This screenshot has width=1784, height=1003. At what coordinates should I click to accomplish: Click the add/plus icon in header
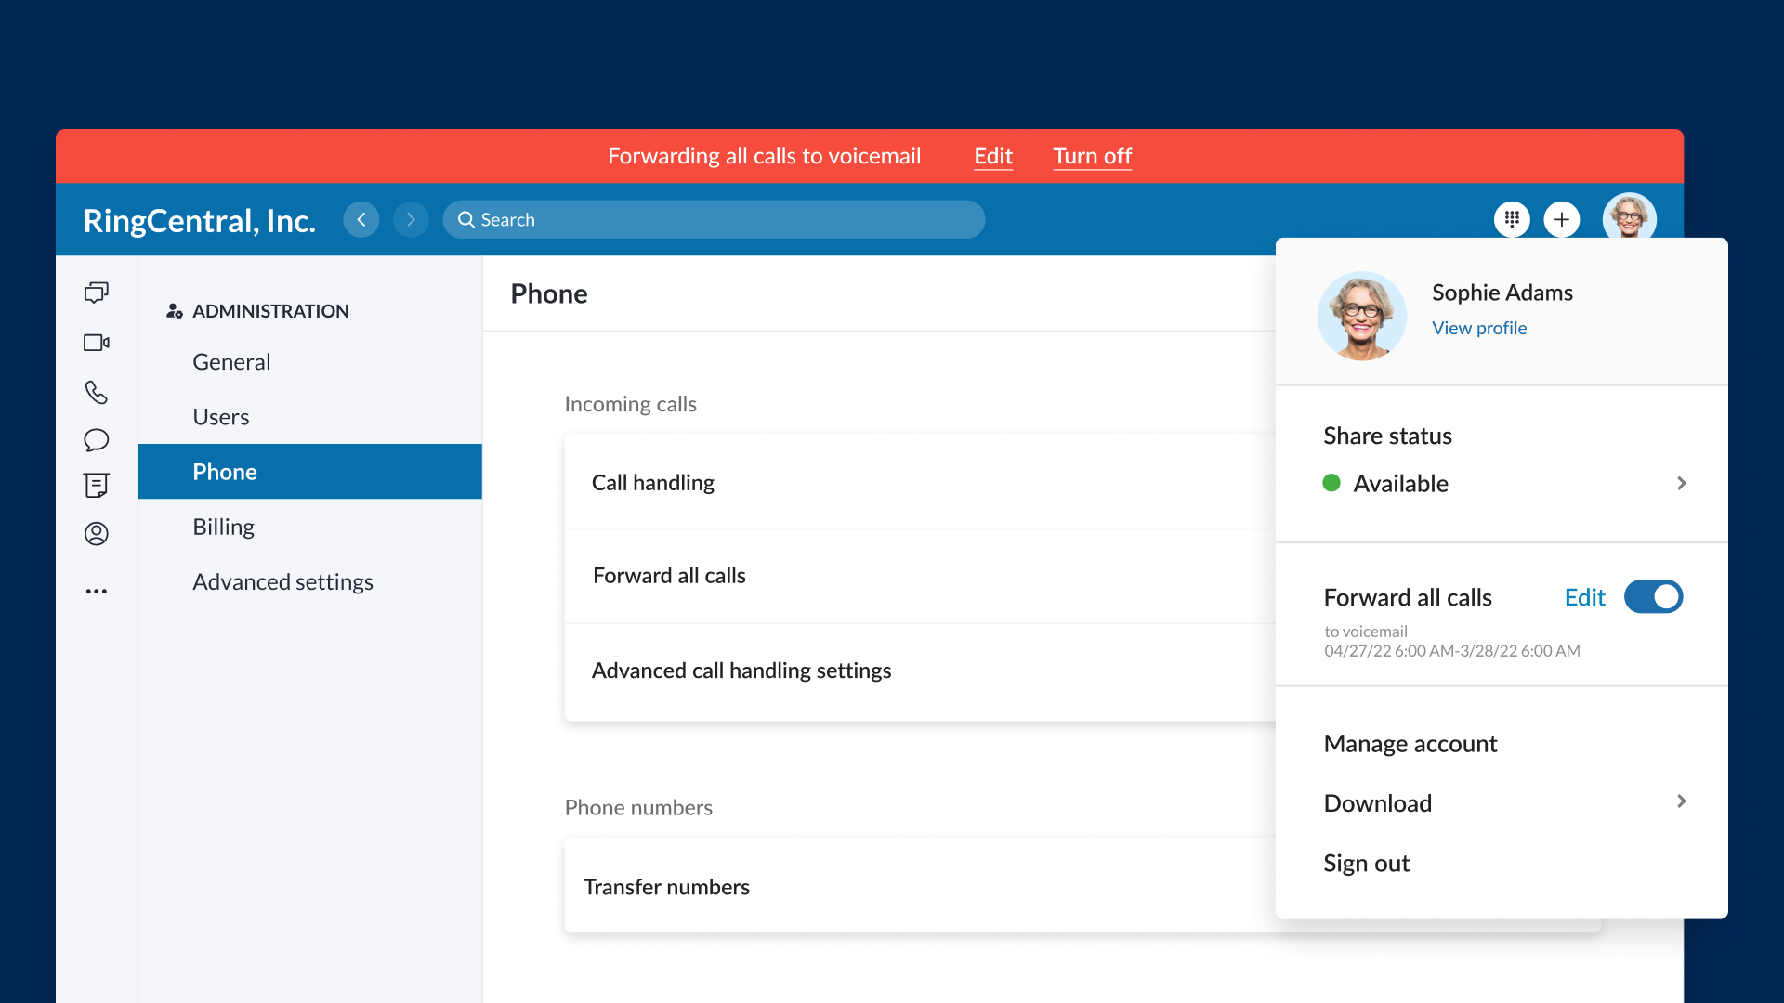(x=1562, y=219)
